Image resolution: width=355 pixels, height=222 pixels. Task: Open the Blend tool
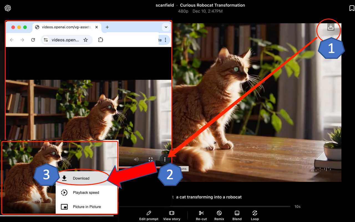click(x=237, y=215)
